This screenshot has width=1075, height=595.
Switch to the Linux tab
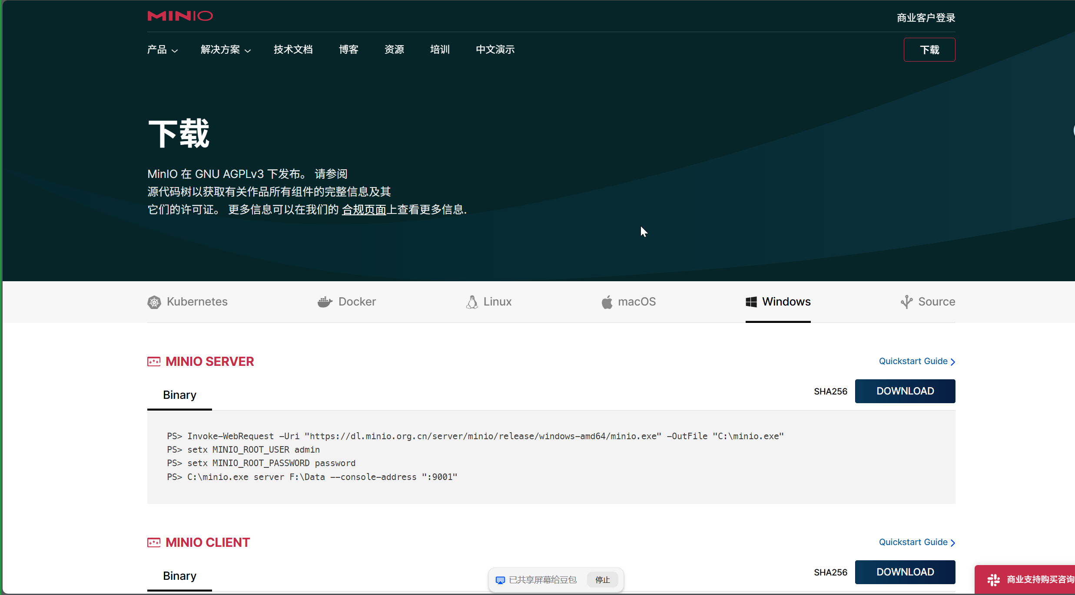489,302
